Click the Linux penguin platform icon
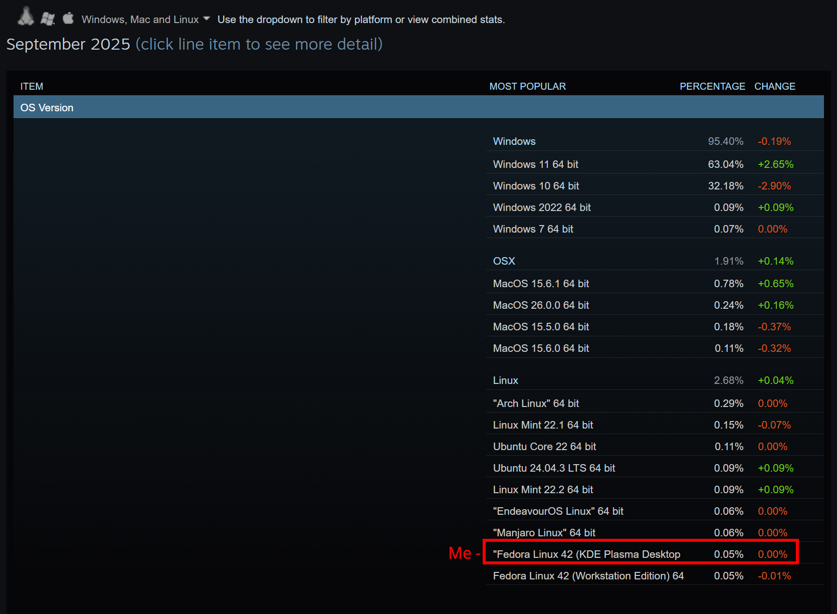837x614 pixels. pos(26,17)
